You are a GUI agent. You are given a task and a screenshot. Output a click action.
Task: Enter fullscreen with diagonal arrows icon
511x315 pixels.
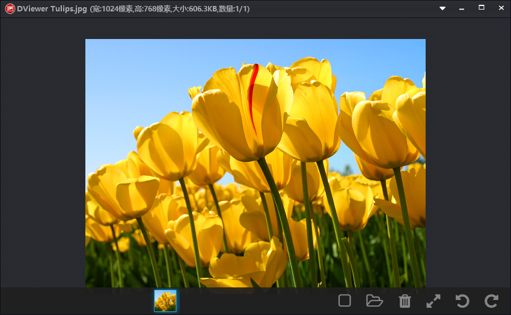tap(433, 301)
